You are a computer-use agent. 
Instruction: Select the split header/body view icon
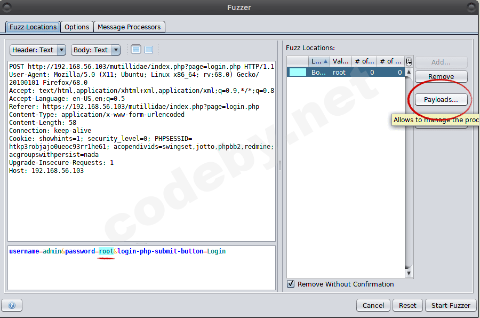pos(136,50)
